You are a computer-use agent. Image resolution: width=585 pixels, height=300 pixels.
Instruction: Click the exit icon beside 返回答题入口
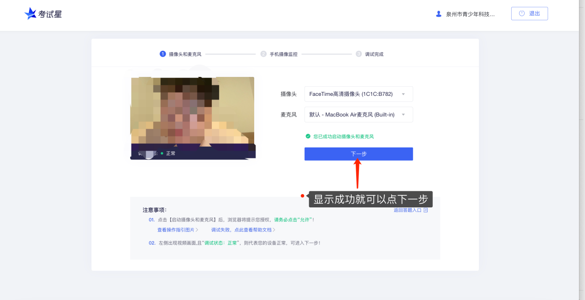point(425,210)
